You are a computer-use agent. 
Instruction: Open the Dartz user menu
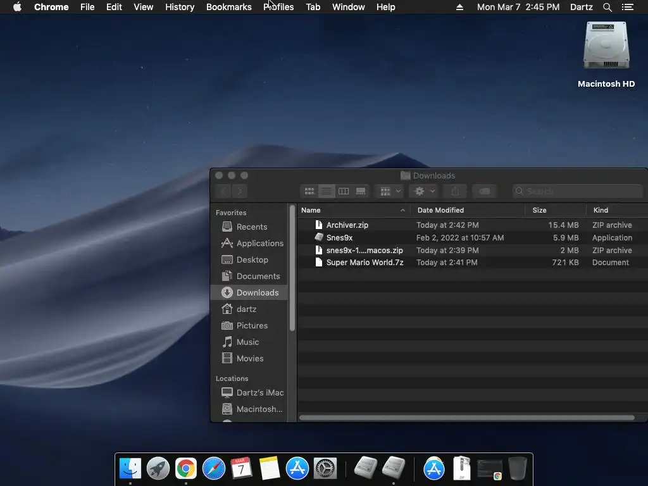[582, 7]
